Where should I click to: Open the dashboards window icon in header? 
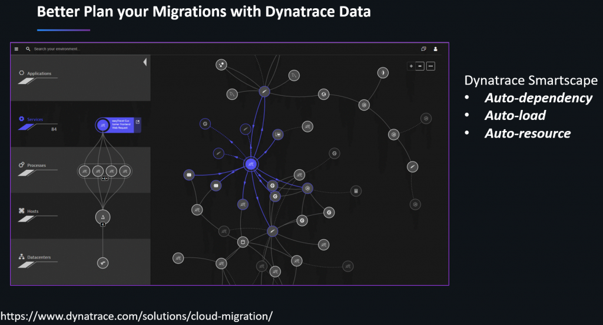click(423, 49)
